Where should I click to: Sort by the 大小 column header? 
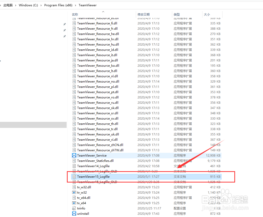[x=207, y=14]
